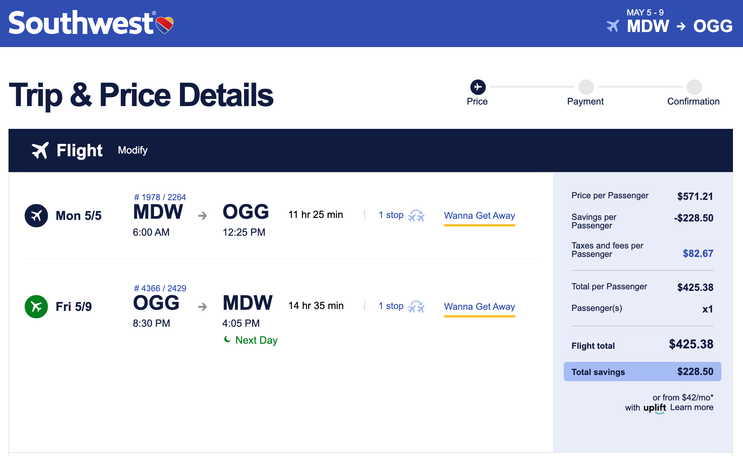Image resolution: width=743 pixels, height=456 pixels.
Task: View flight numbers 4366 / 2429 details
Action: 160,288
